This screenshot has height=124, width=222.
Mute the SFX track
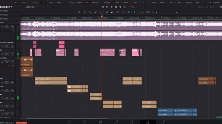click(12, 54)
